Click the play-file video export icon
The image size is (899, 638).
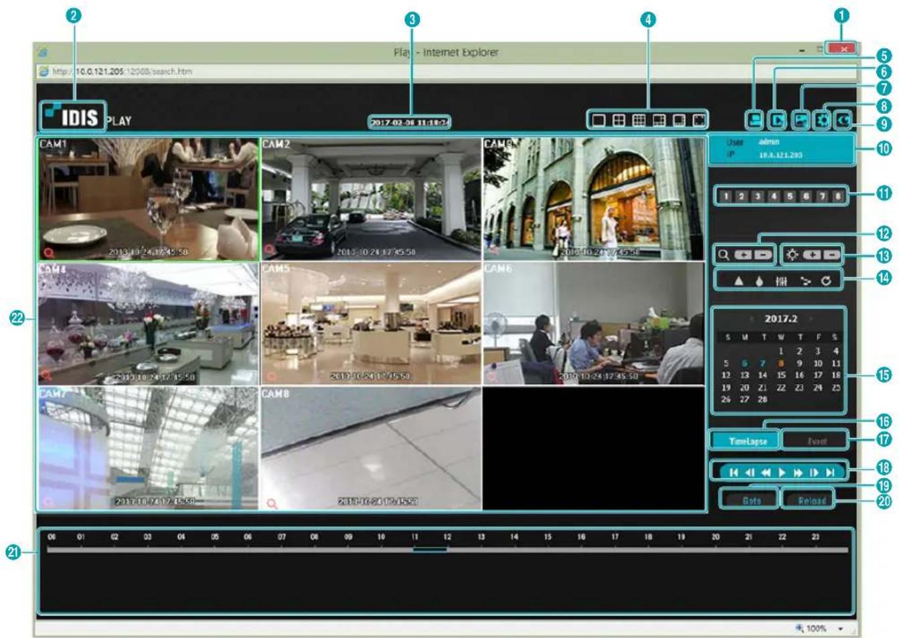[x=777, y=121]
